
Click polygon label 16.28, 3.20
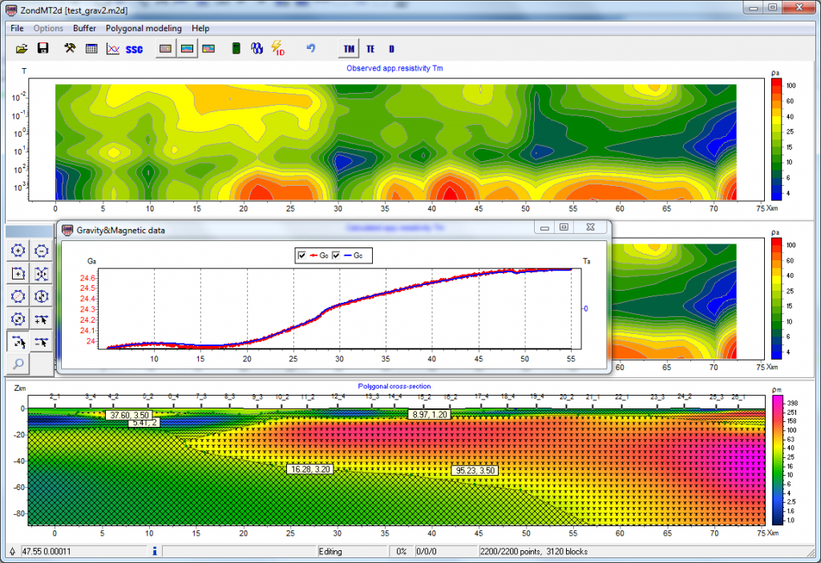pyautogui.click(x=309, y=468)
